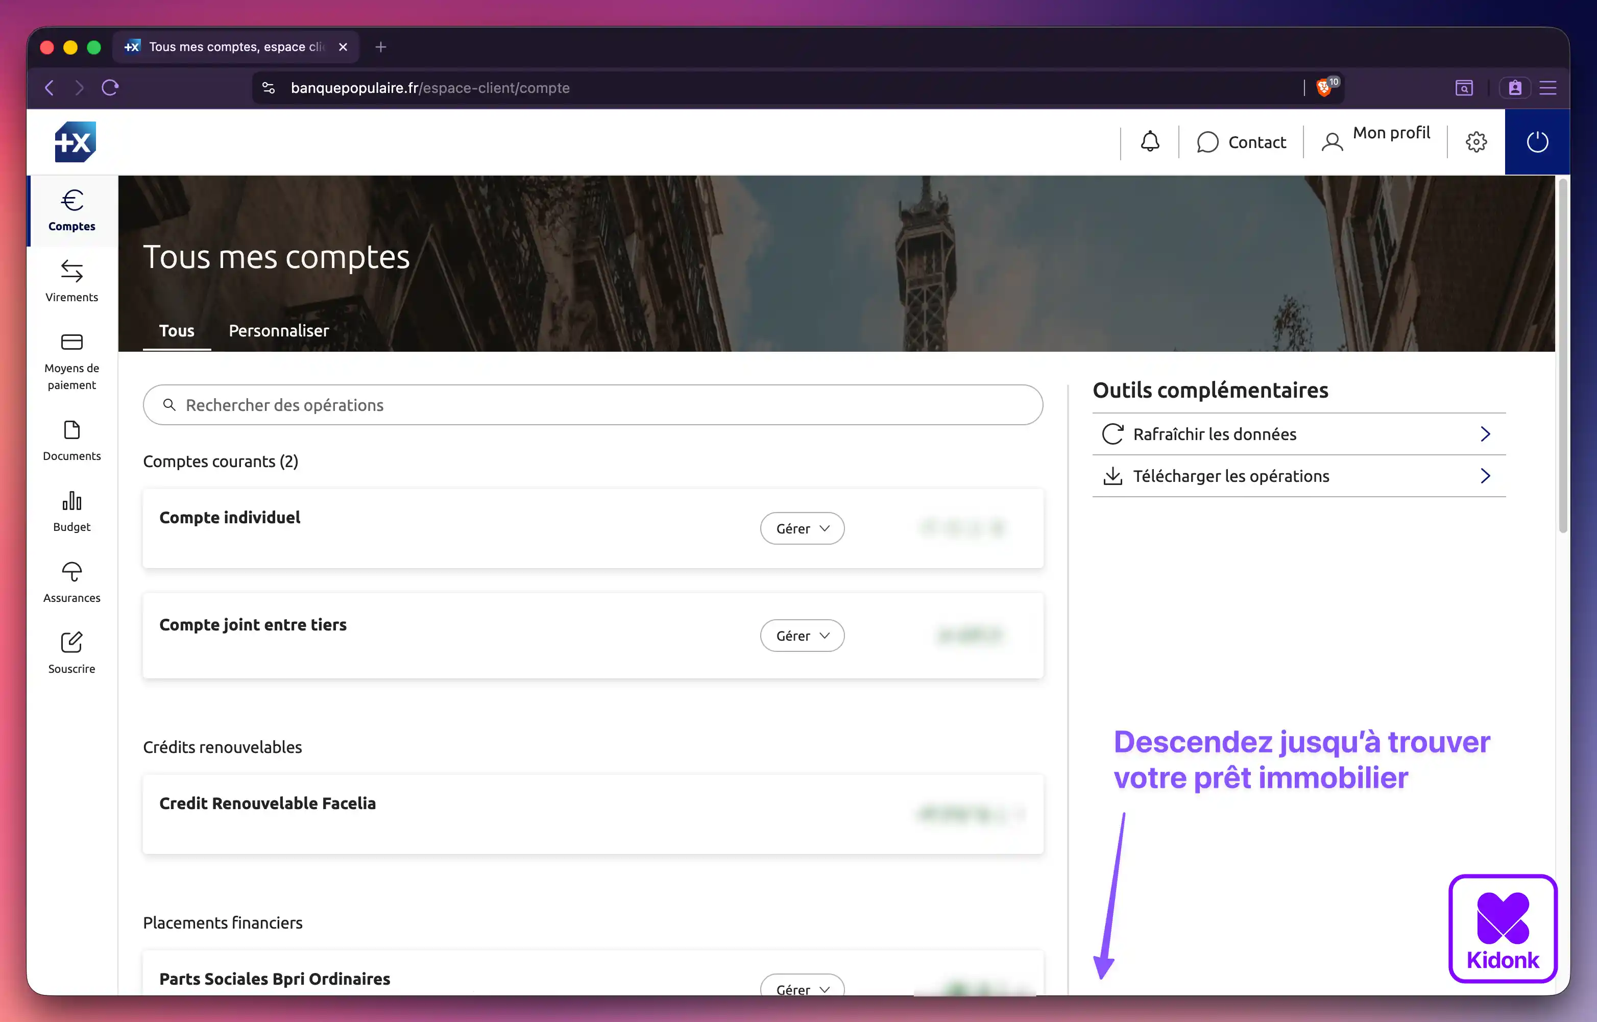Open Virements in the sidebar
1597x1022 pixels.
click(71, 281)
